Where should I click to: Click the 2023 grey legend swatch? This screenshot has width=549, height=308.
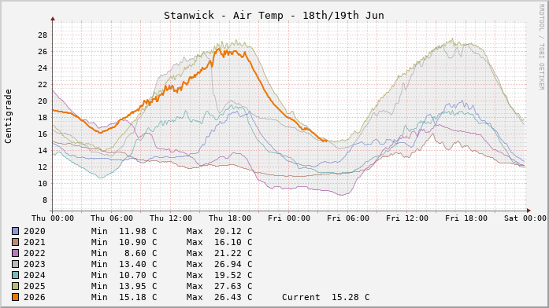coord(15,264)
